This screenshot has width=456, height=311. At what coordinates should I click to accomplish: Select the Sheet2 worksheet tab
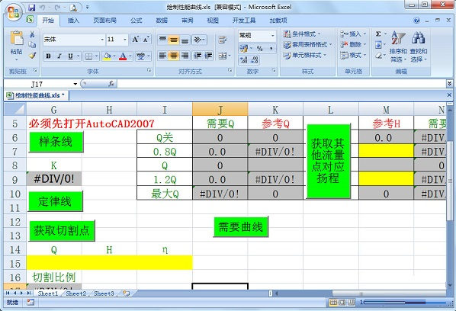pos(76,293)
